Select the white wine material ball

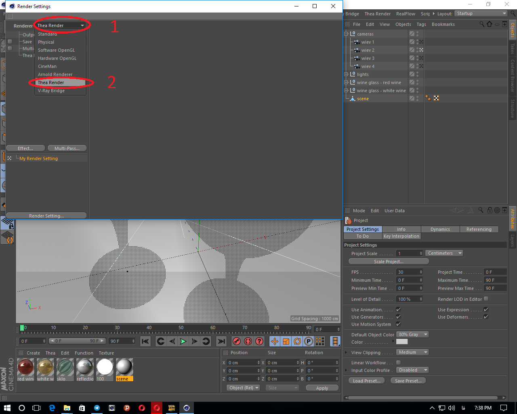coord(45,367)
